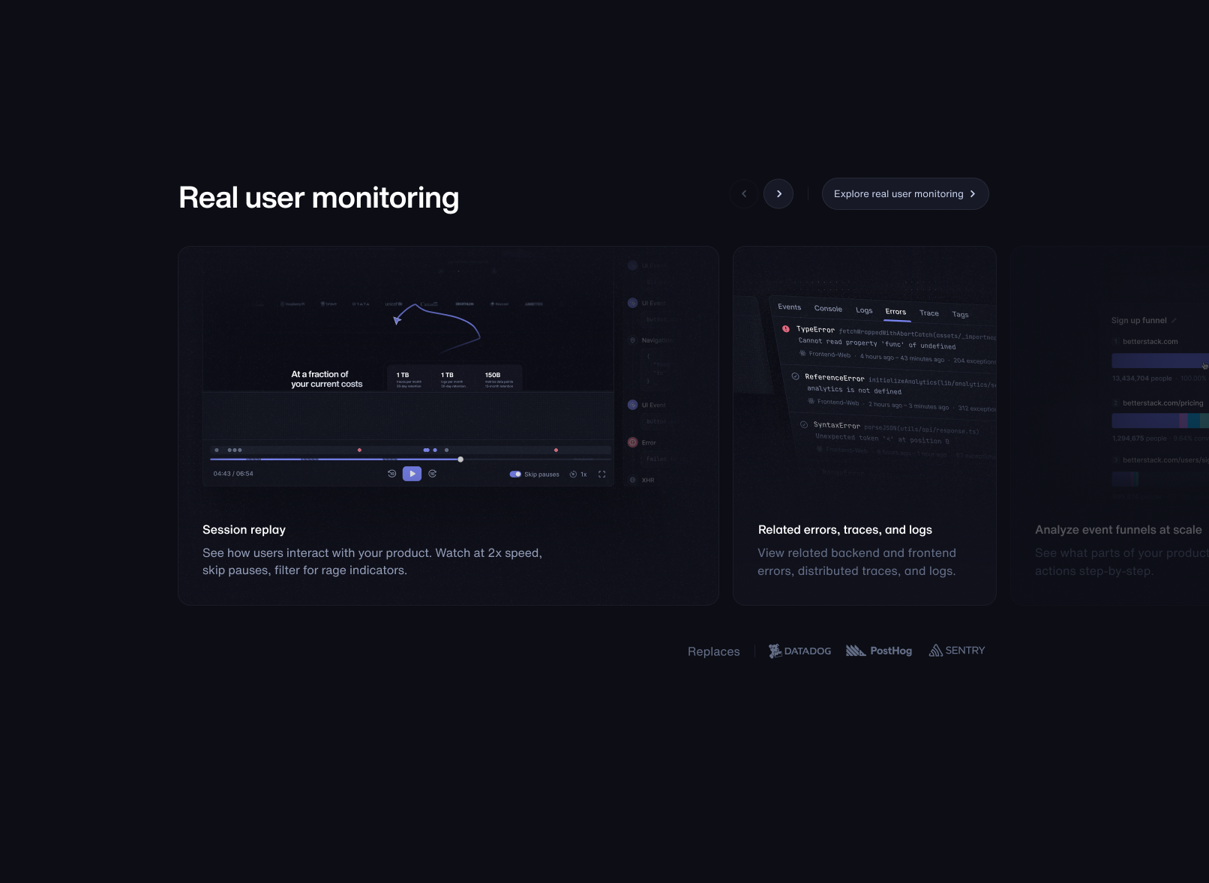Change the 1x playback speed
This screenshot has width=1209, height=883.
(x=578, y=474)
